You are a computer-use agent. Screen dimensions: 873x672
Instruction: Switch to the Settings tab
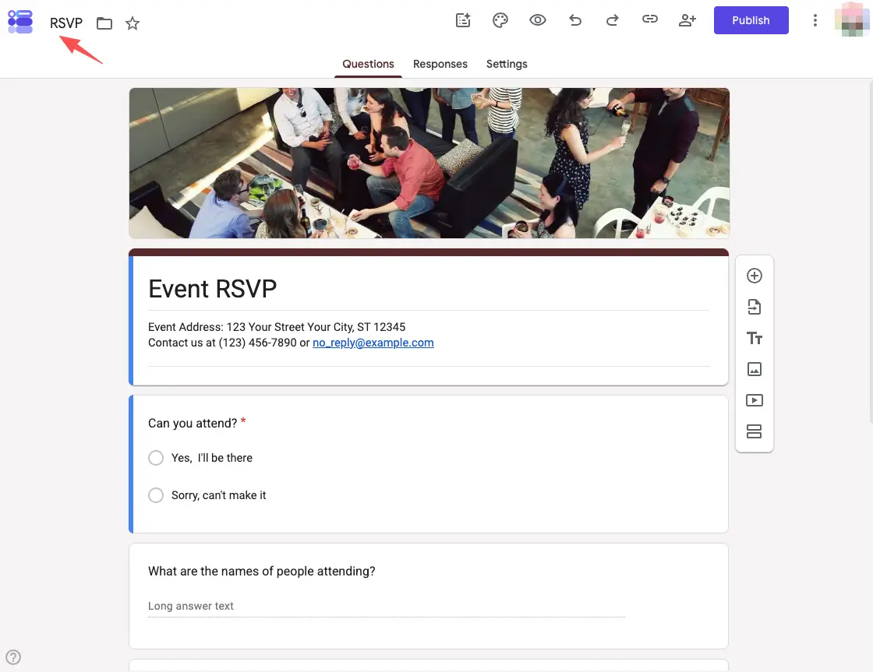[507, 64]
